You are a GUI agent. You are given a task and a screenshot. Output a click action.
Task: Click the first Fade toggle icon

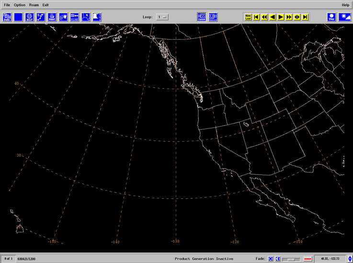pos(271,259)
